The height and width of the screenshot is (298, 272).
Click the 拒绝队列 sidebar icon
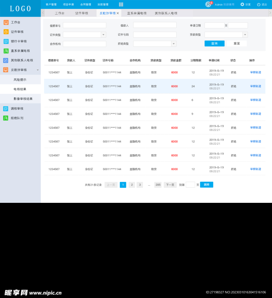[x=5, y=118]
